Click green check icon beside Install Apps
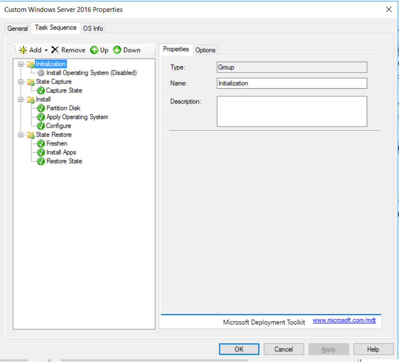This screenshot has height=362, width=399. (41, 153)
